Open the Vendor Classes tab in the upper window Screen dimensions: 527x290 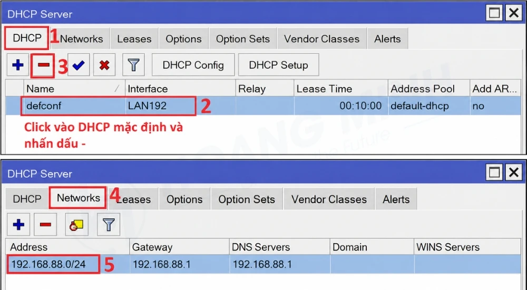click(x=321, y=39)
